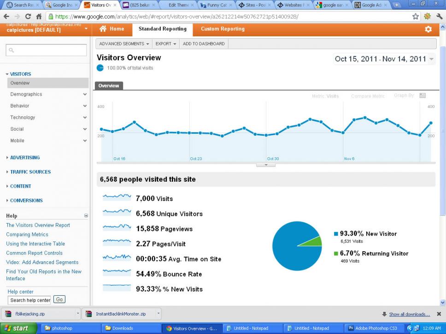The height and width of the screenshot is (334, 446).
Task: Open the Advanced Segments dropdown
Action: (x=124, y=44)
